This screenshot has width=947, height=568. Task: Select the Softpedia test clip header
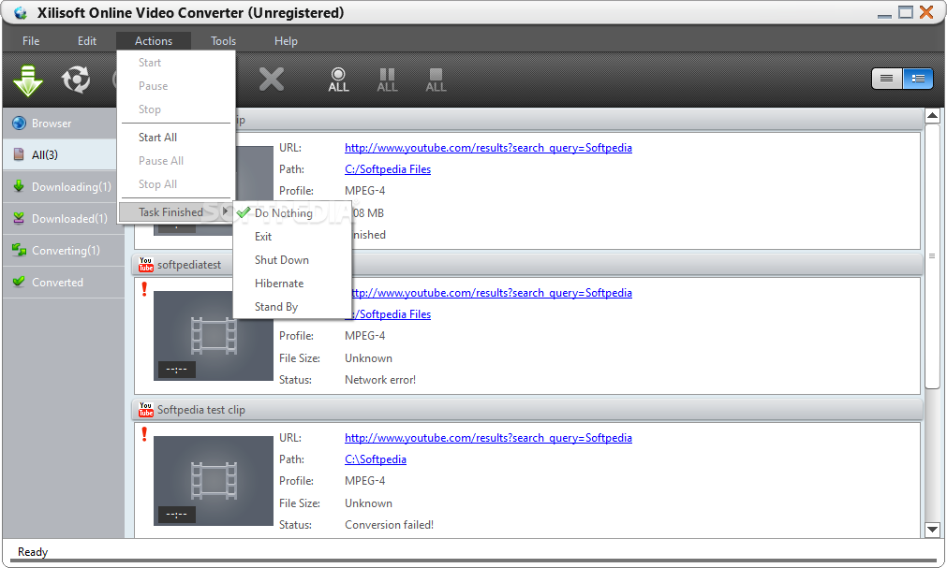(527, 409)
